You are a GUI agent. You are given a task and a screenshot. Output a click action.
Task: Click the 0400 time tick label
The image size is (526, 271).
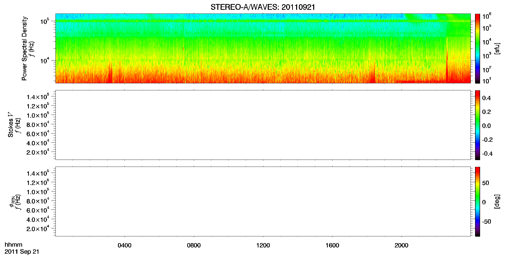[124, 245]
